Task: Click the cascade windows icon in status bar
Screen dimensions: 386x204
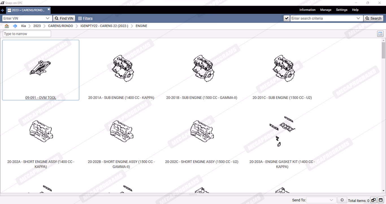Action: [x=373, y=200]
